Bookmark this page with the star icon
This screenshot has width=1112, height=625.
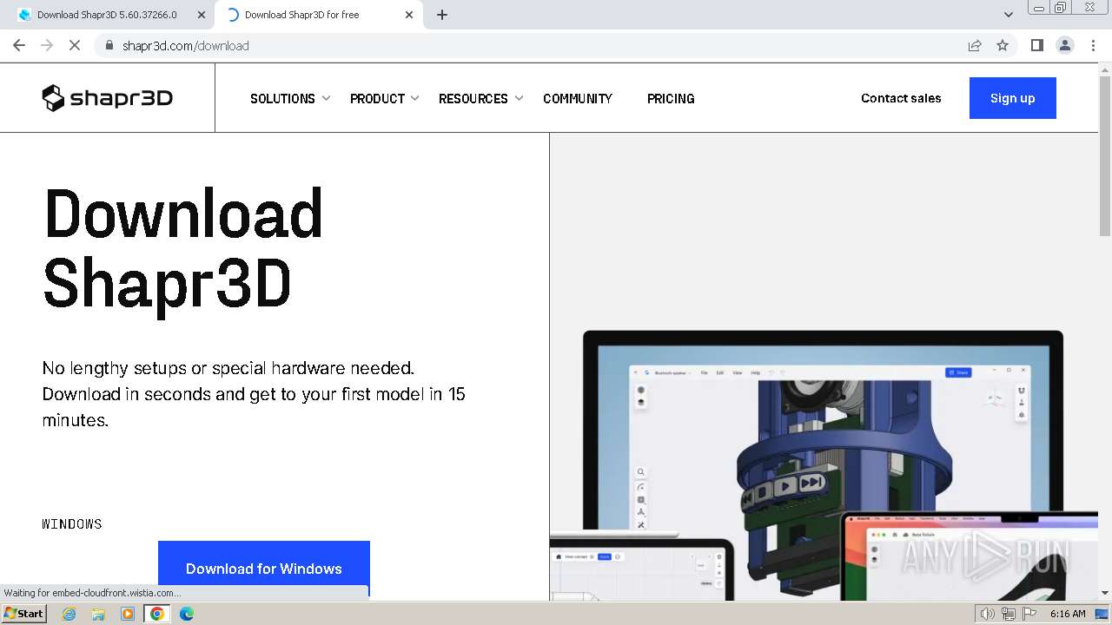pos(1003,45)
